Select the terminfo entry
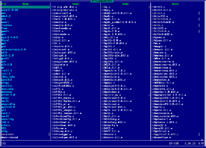The width and height of the screenshot is (206, 148). (7, 134)
